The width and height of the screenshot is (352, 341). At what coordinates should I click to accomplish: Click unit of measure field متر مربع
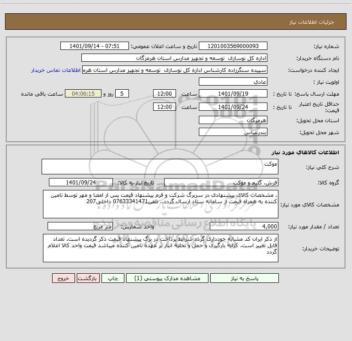click(80, 226)
